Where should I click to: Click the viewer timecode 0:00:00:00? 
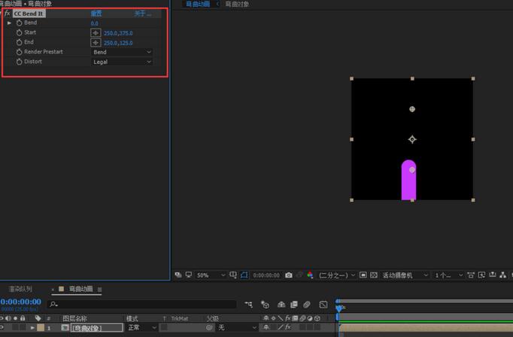[x=266, y=275]
